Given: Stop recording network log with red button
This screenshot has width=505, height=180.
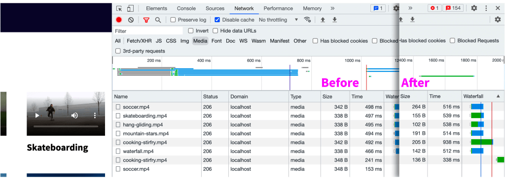Looking at the screenshot, I should click(x=119, y=20).
